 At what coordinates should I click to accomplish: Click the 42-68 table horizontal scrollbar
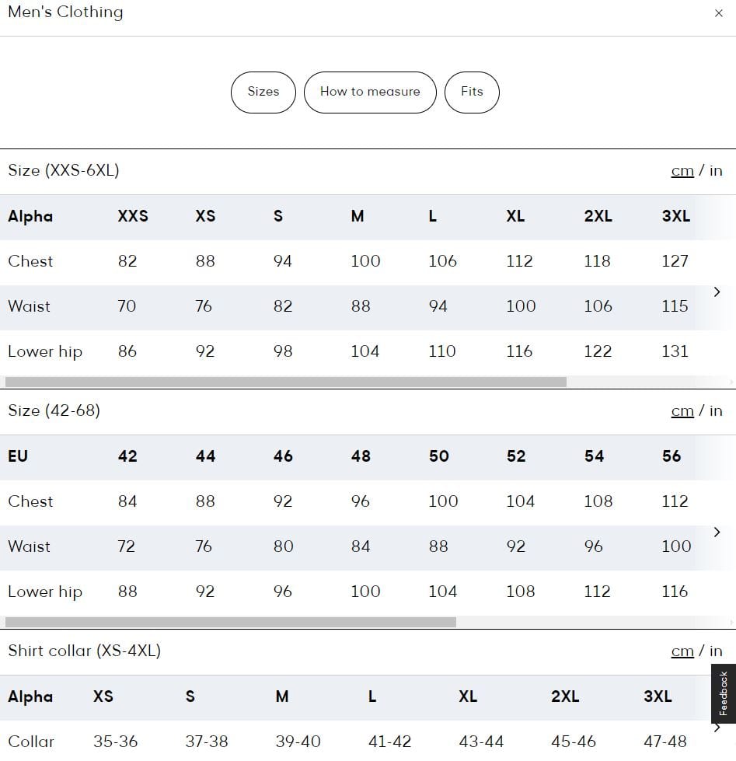[x=231, y=622]
